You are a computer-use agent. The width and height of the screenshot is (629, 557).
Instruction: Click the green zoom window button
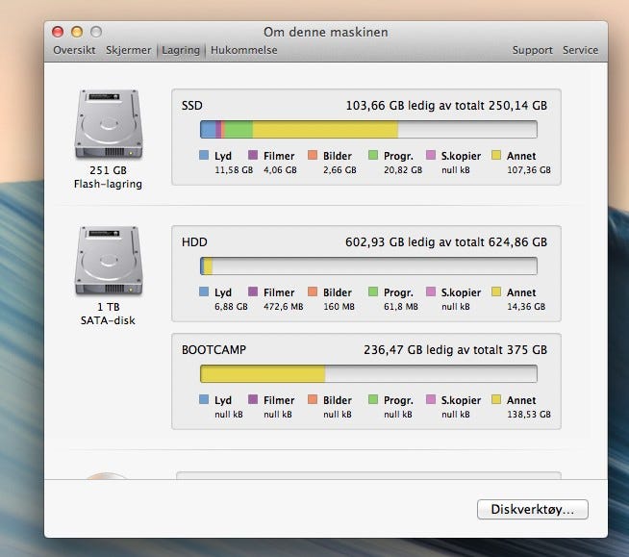click(x=97, y=32)
